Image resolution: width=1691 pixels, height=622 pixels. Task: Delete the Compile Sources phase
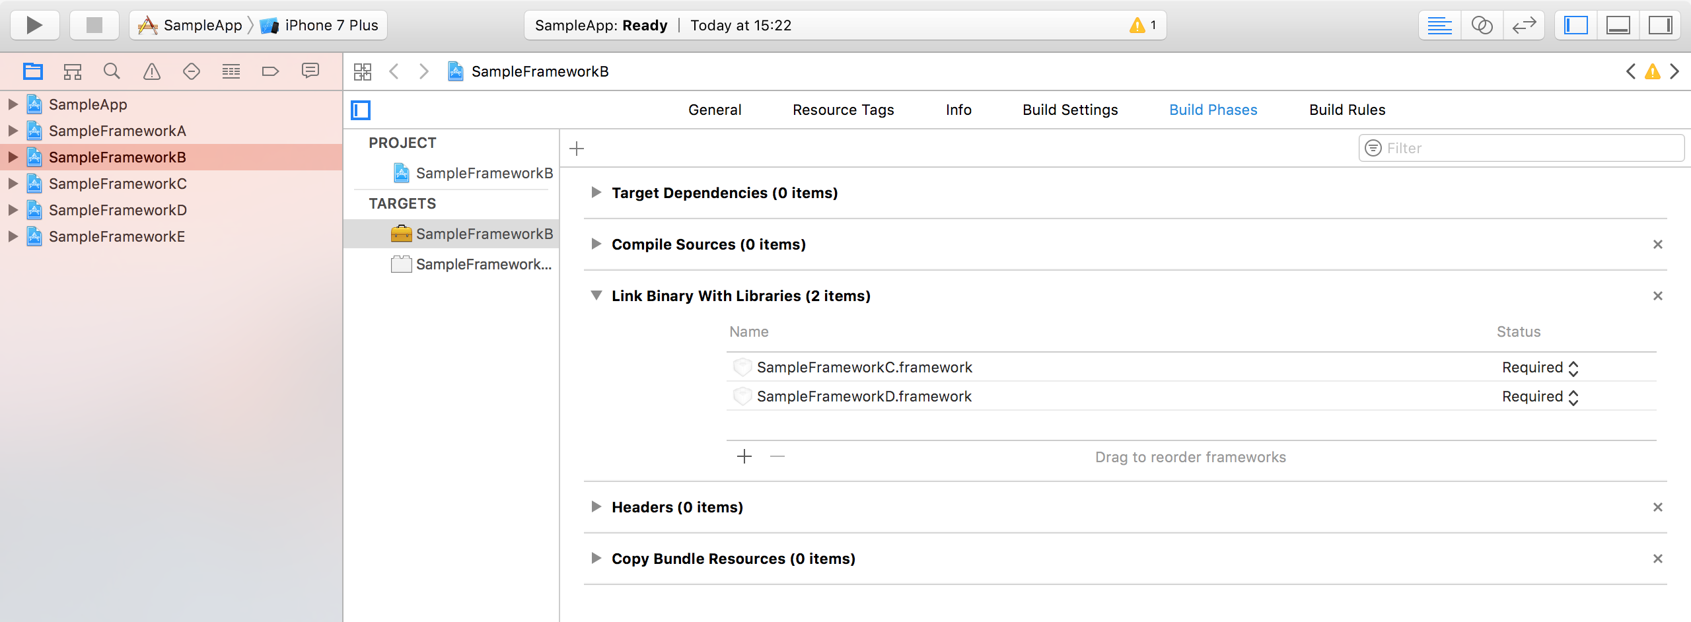(x=1658, y=244)
